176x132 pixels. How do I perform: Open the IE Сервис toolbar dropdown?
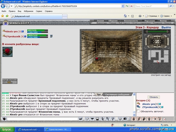166,16
